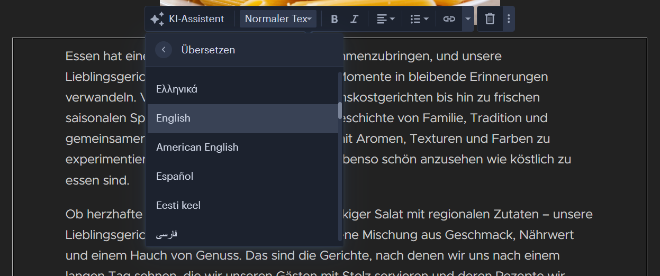660x276 pixels.
Task: Select English as translation language
Action: pyautogui.click(x=243, y=118)
